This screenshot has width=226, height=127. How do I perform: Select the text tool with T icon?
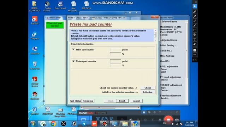click(195, 39)
